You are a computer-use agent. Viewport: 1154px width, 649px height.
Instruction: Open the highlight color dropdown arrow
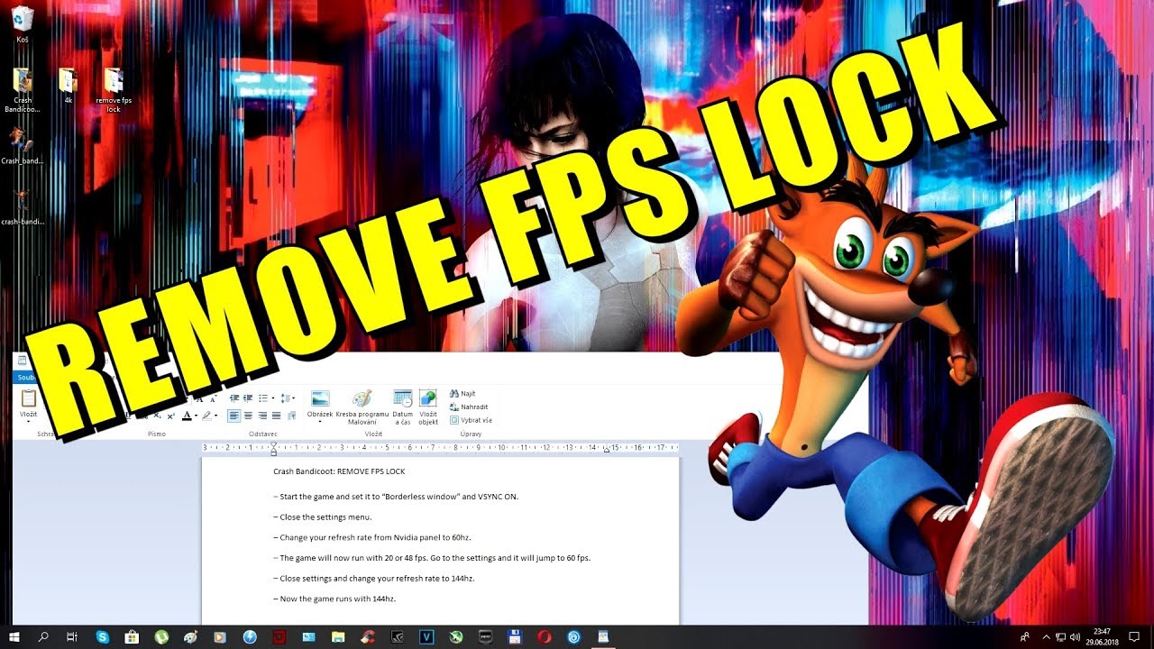coord(215,416)
